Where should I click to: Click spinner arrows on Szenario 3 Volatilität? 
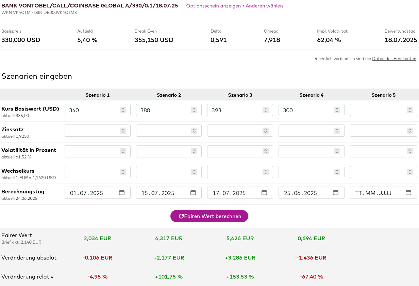266,151
